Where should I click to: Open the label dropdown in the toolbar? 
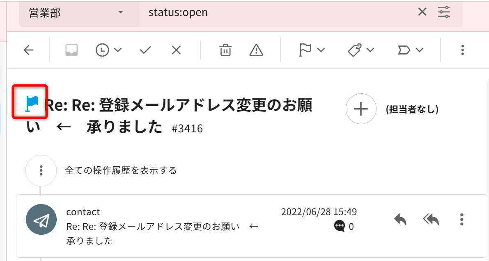pyautogui.click(x=410, y=50)
